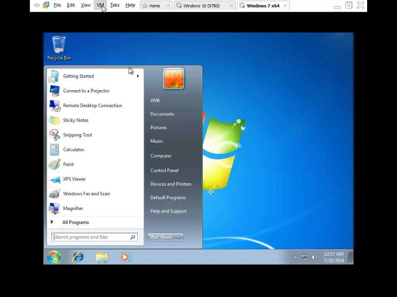Click the Shut down button
The width and height of the screenshot is (397, 297).
tap(161, 237)
